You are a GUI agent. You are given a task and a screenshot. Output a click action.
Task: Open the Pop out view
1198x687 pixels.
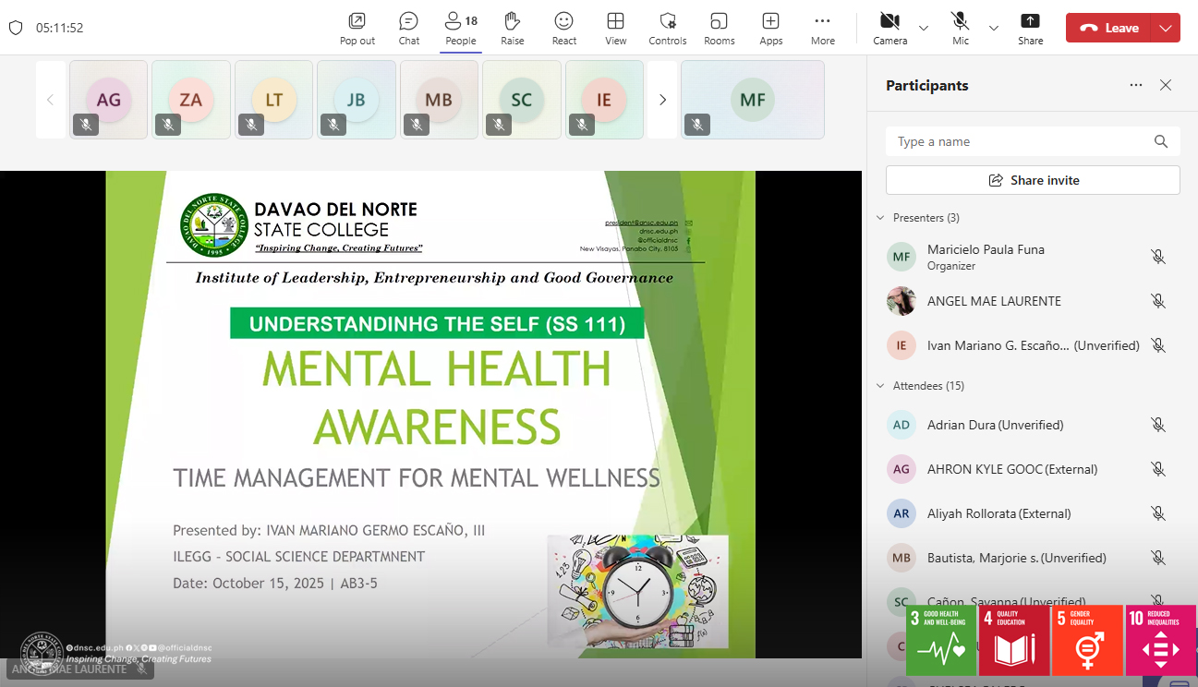coord(357,28)
